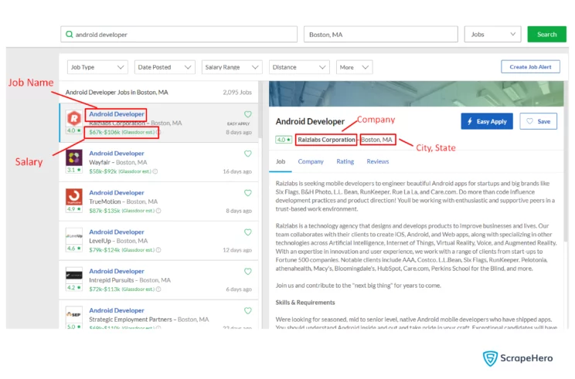
Task: Click salary info icon for LevelUp listing
Action: coord(158,250)
